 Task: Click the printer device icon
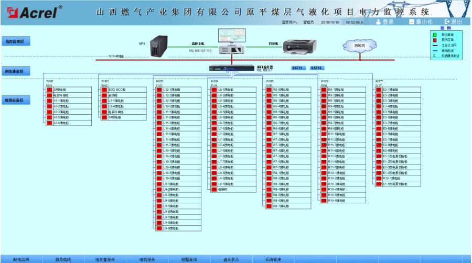point(300,47)
